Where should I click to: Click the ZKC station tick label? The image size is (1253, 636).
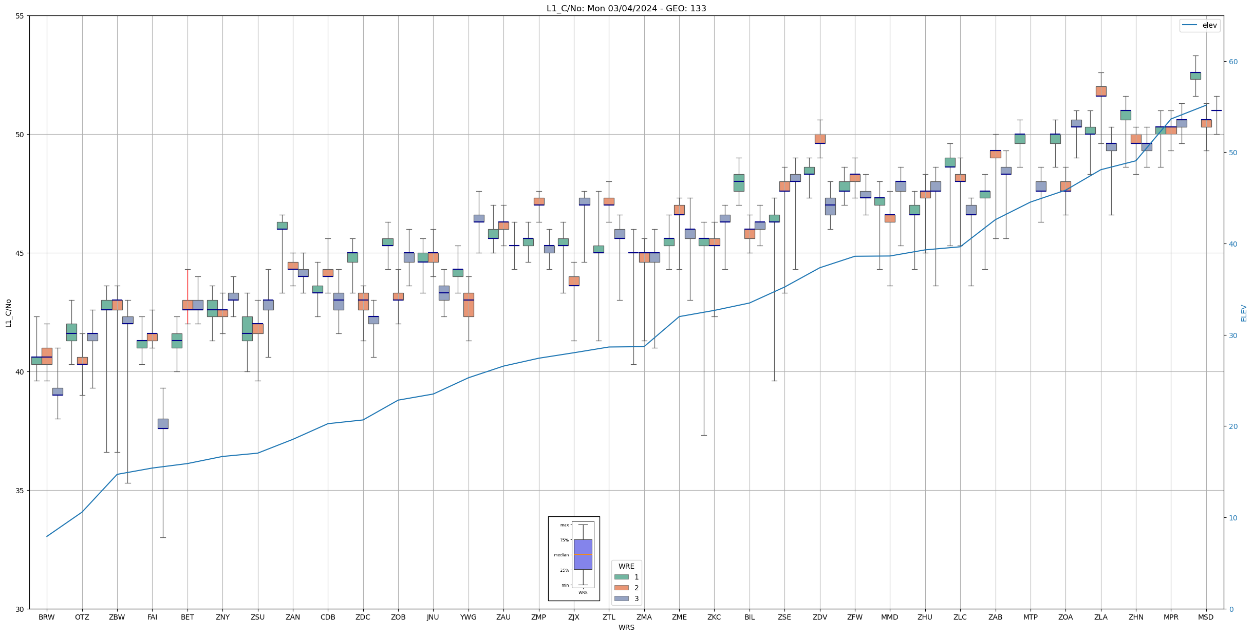pyautogui.click(x=714, y=617)
